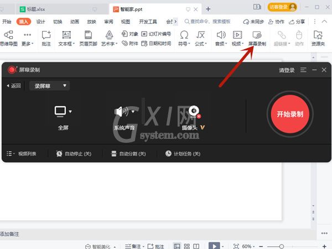Toggle 自动分割 (关) auto split

[x=128, y=154]
